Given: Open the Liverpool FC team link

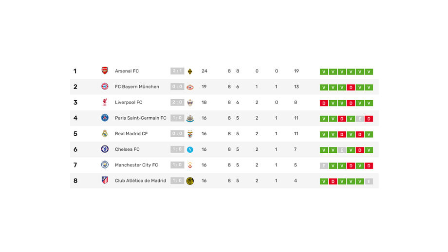Looking at the screenshot, I should [x=129, y=102].
